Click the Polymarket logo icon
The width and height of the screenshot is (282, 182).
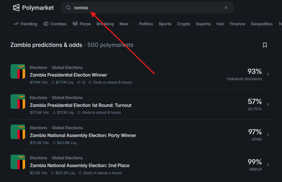point(16,8)
